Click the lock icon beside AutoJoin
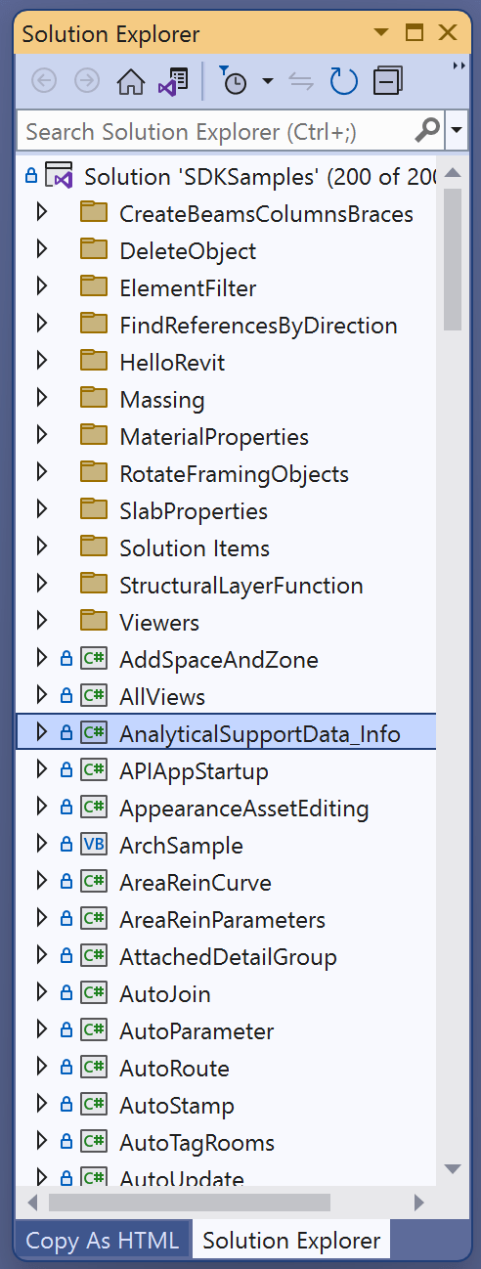This screenshot has width=481, height=1269. click(x=66, y=994)
